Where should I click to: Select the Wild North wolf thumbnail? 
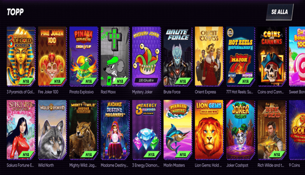[52, 130]
